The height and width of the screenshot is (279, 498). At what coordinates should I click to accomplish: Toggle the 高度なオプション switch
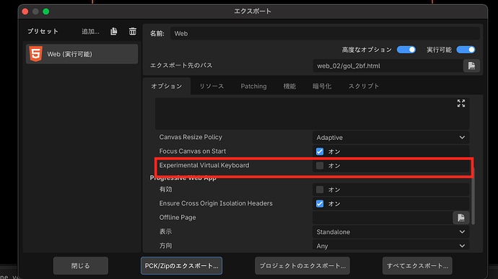coord(406,50)
